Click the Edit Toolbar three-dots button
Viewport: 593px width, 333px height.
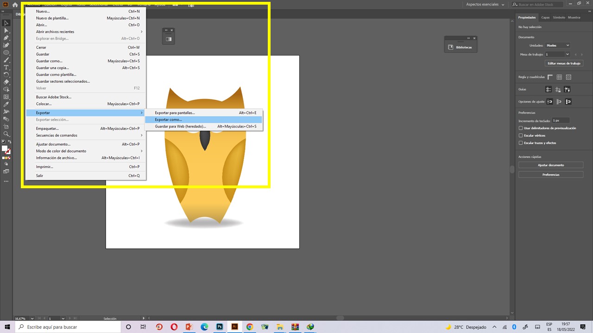[6, 181]
